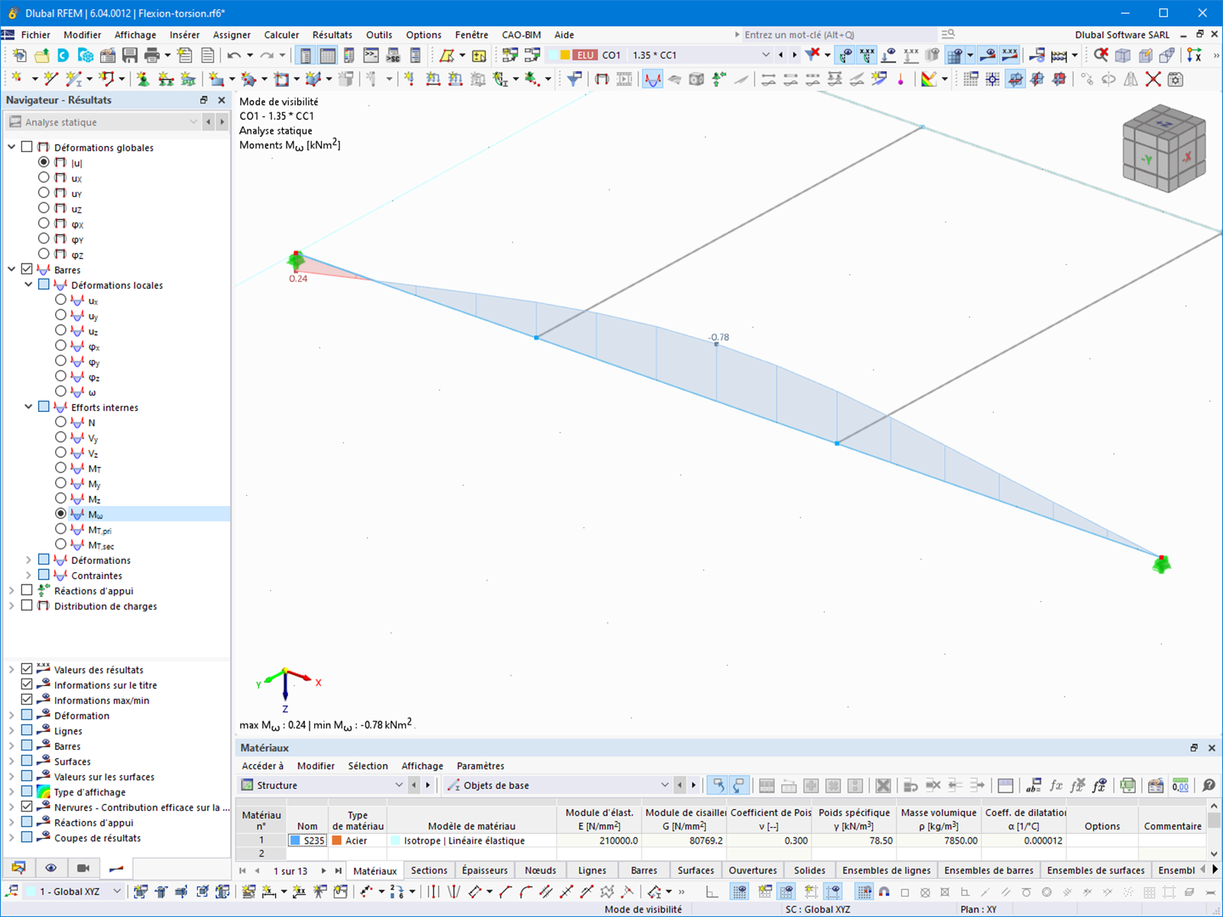Toggle the Informations max/min checkbox
The image size is (1223, 917).
point(28,700)
